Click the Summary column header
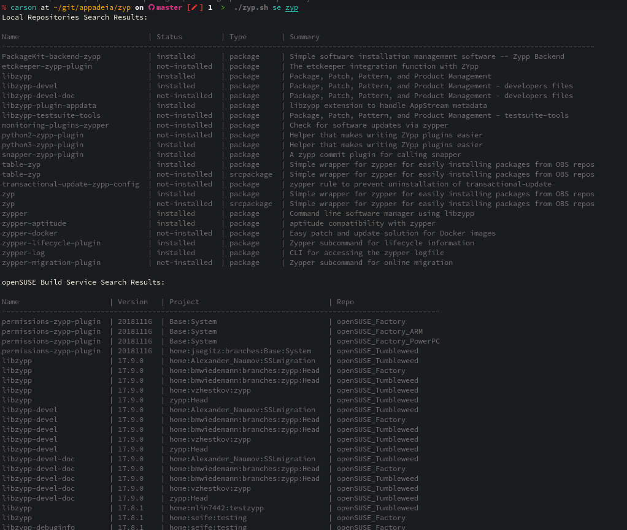The height and width of the screenshot is (530, 627). [304, 37]
